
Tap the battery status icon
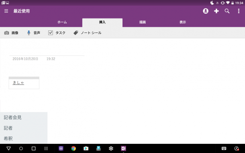(x=232, y=3)
